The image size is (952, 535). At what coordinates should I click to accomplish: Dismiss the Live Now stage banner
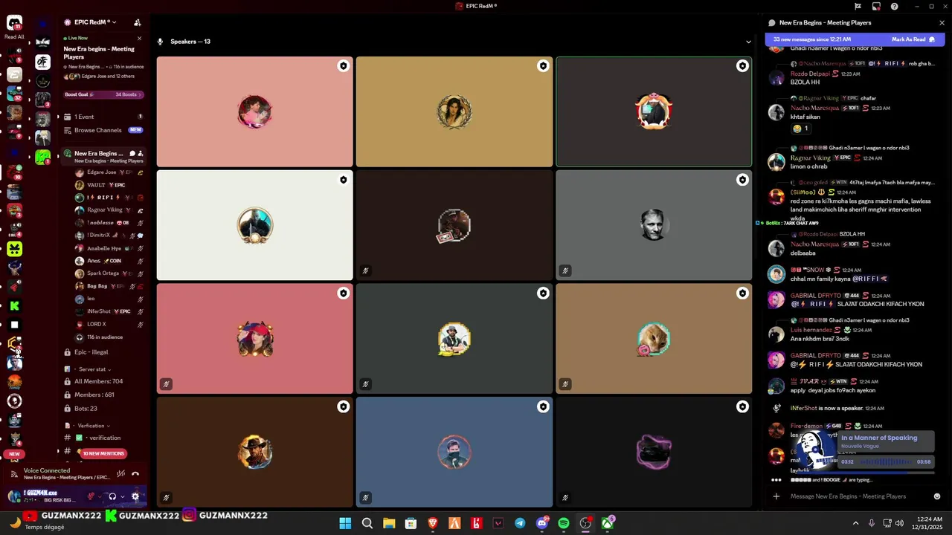coord(139,38)
